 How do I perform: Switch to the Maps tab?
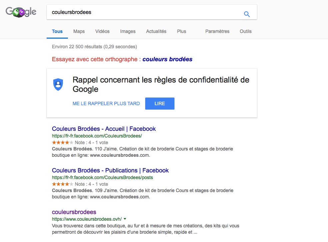pos(79,31)
